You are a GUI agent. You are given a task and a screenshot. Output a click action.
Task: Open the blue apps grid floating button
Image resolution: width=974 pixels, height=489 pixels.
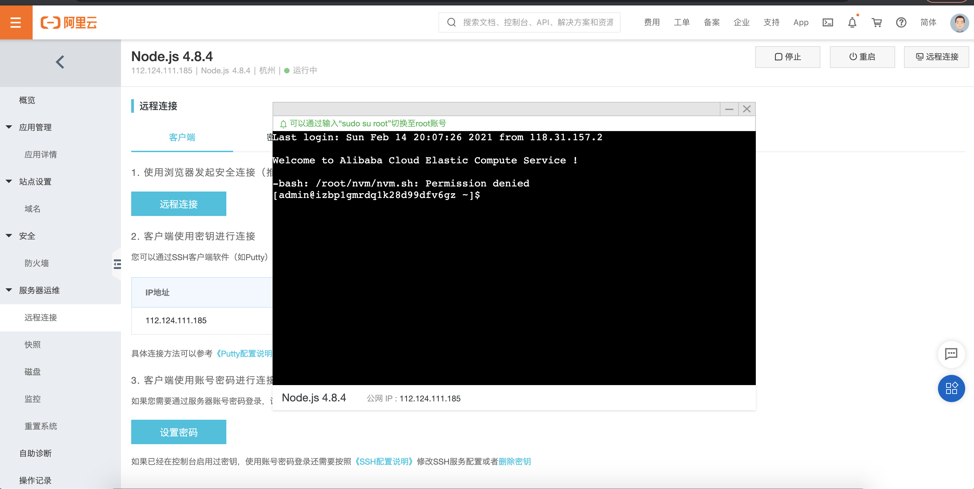pos(951,388)
